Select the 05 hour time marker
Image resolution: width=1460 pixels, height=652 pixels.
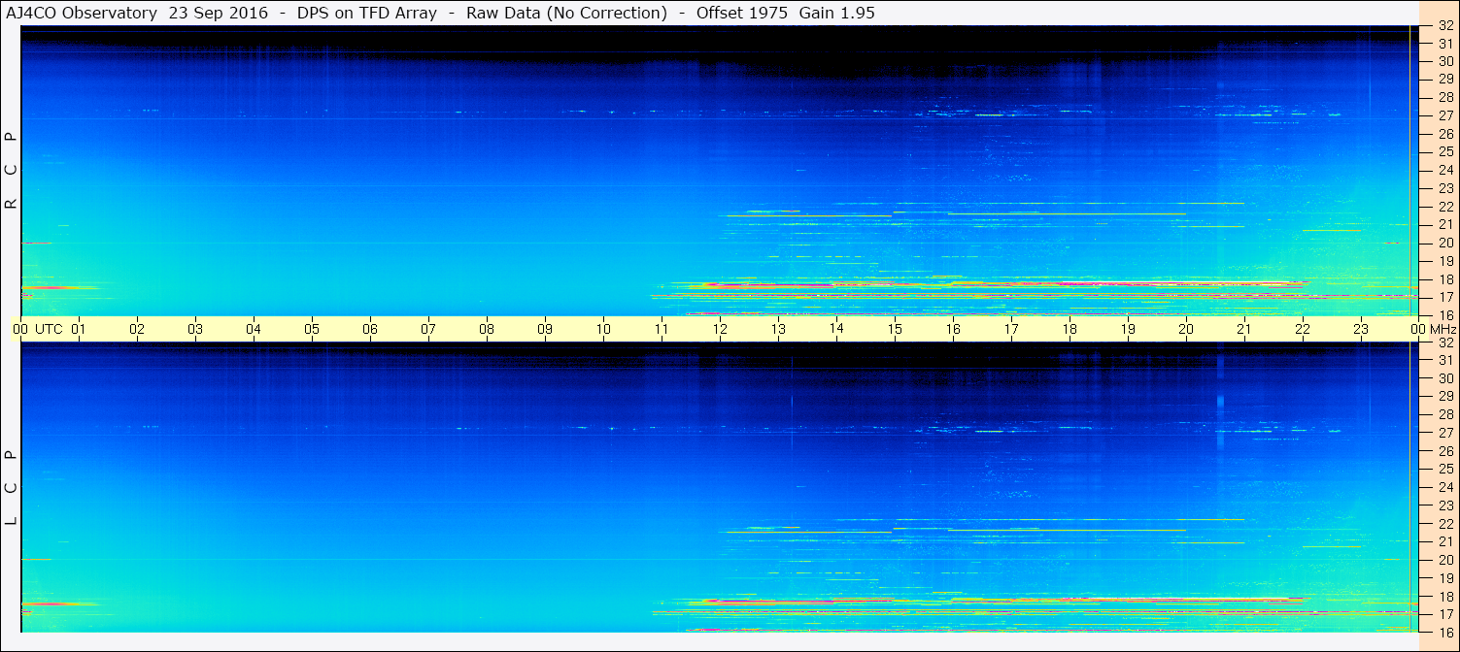click(312, 329)
